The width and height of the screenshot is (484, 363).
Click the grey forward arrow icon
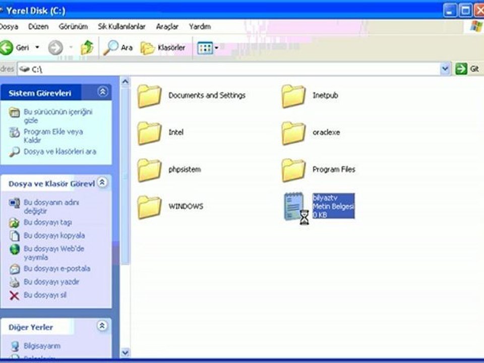[55, 47]
